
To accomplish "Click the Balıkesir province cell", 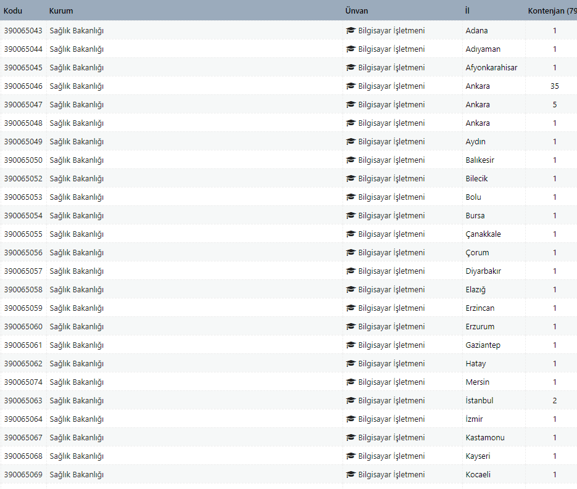I will coord(480,160).
